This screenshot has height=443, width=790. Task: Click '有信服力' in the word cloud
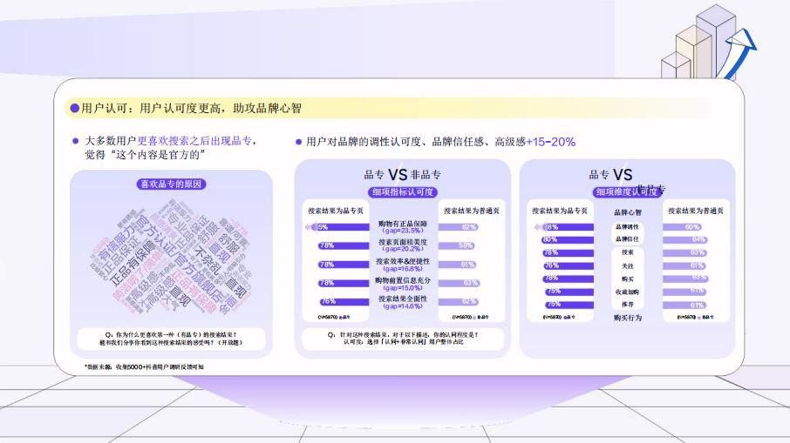click(x=116, y=244)
